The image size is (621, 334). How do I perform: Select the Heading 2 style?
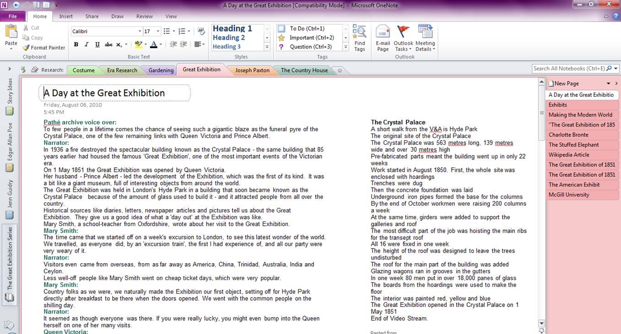tap(229, 37)
